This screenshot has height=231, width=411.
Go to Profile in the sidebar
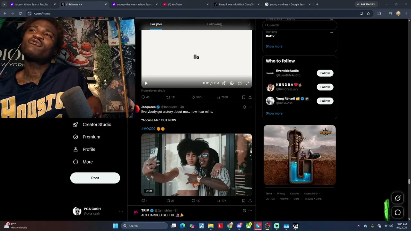[x=84, y=149]
